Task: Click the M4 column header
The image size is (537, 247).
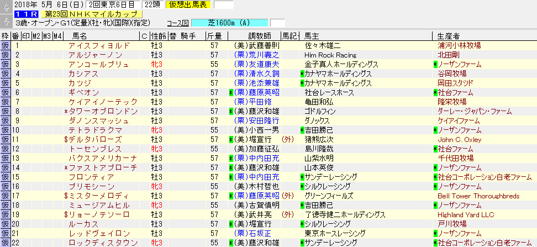Action: point(57,36)
